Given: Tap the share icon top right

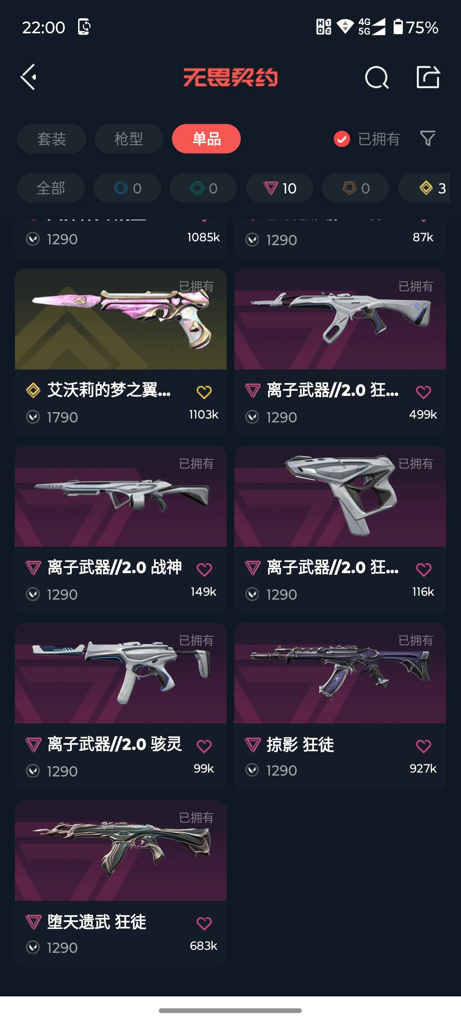Looking at the screenshot, I should click(428, 77).
